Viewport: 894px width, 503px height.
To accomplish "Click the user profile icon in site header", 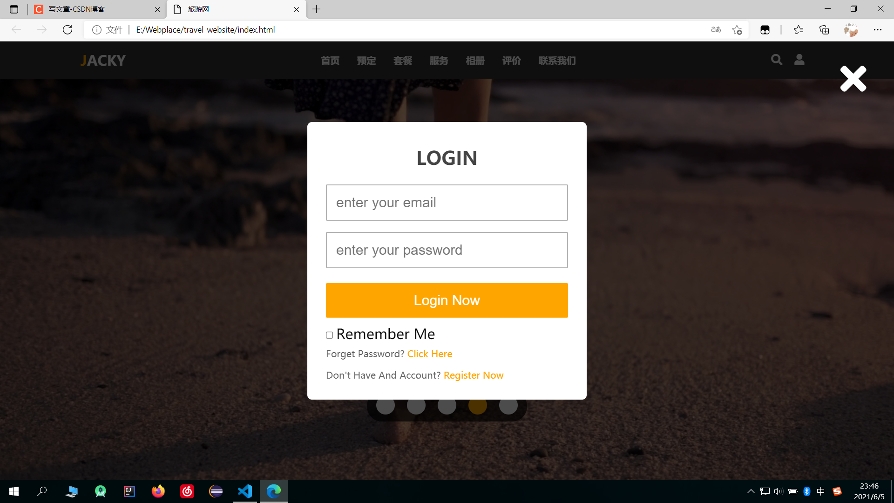I will click(x=799, y=60).
